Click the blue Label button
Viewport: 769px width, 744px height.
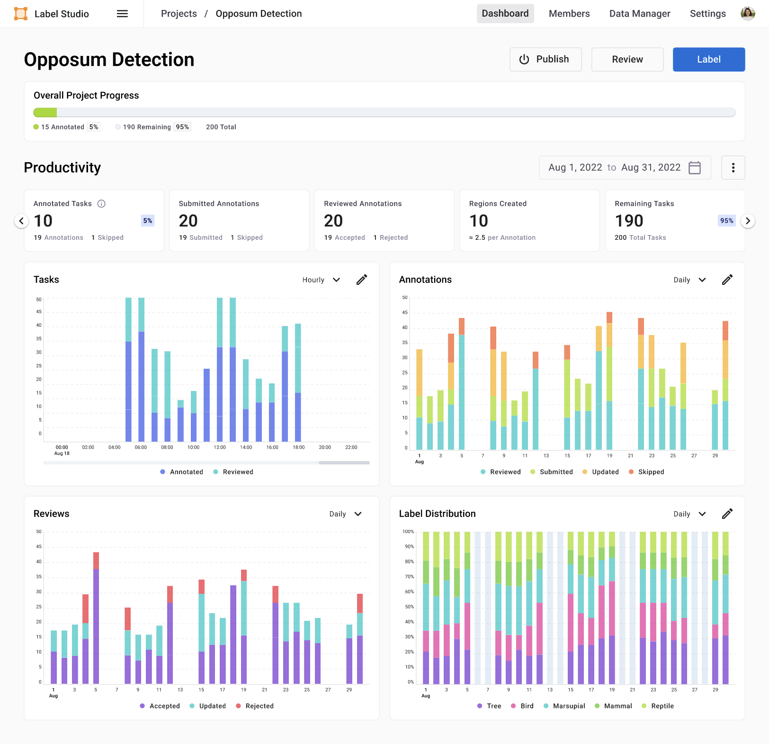tap(708, 60)
